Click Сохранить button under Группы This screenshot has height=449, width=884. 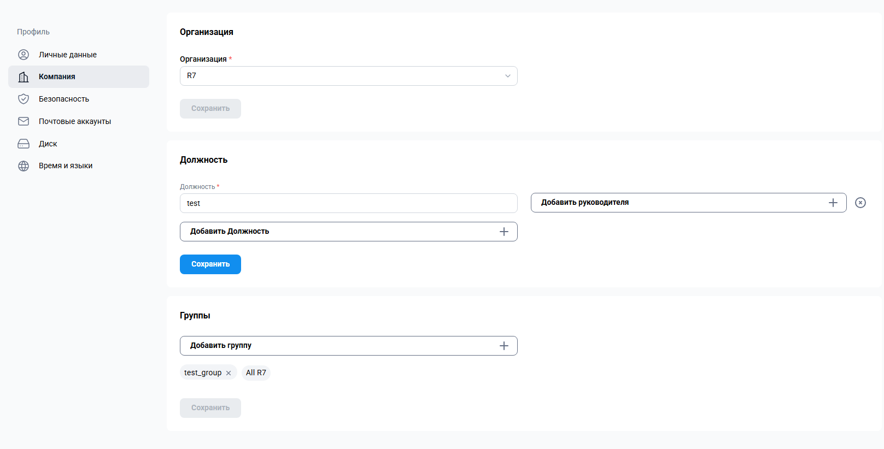210,408
